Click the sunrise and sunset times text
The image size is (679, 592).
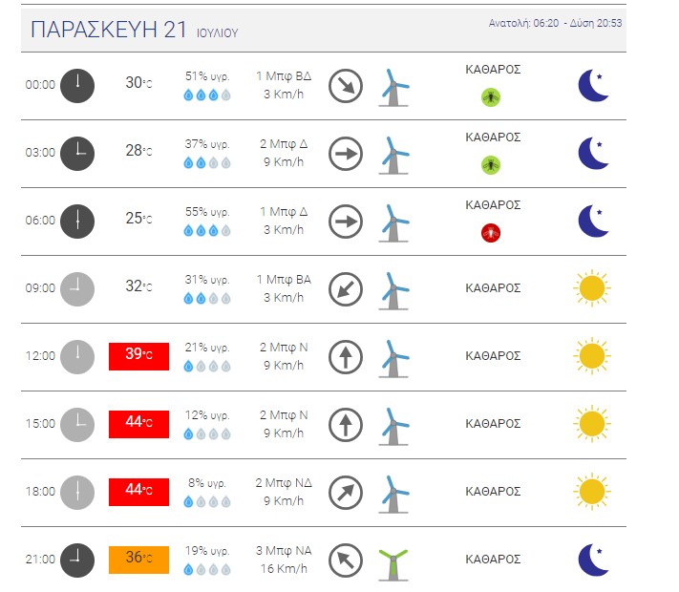coord(555,23)
